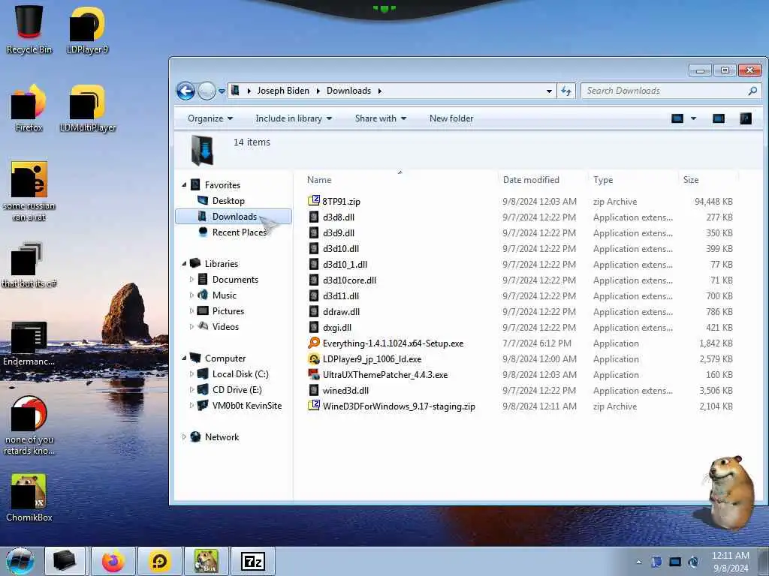Click the Downloads breadcrumb in address bar
The image size is (769, 576).
pyautogui.click(x=348, y=91)
